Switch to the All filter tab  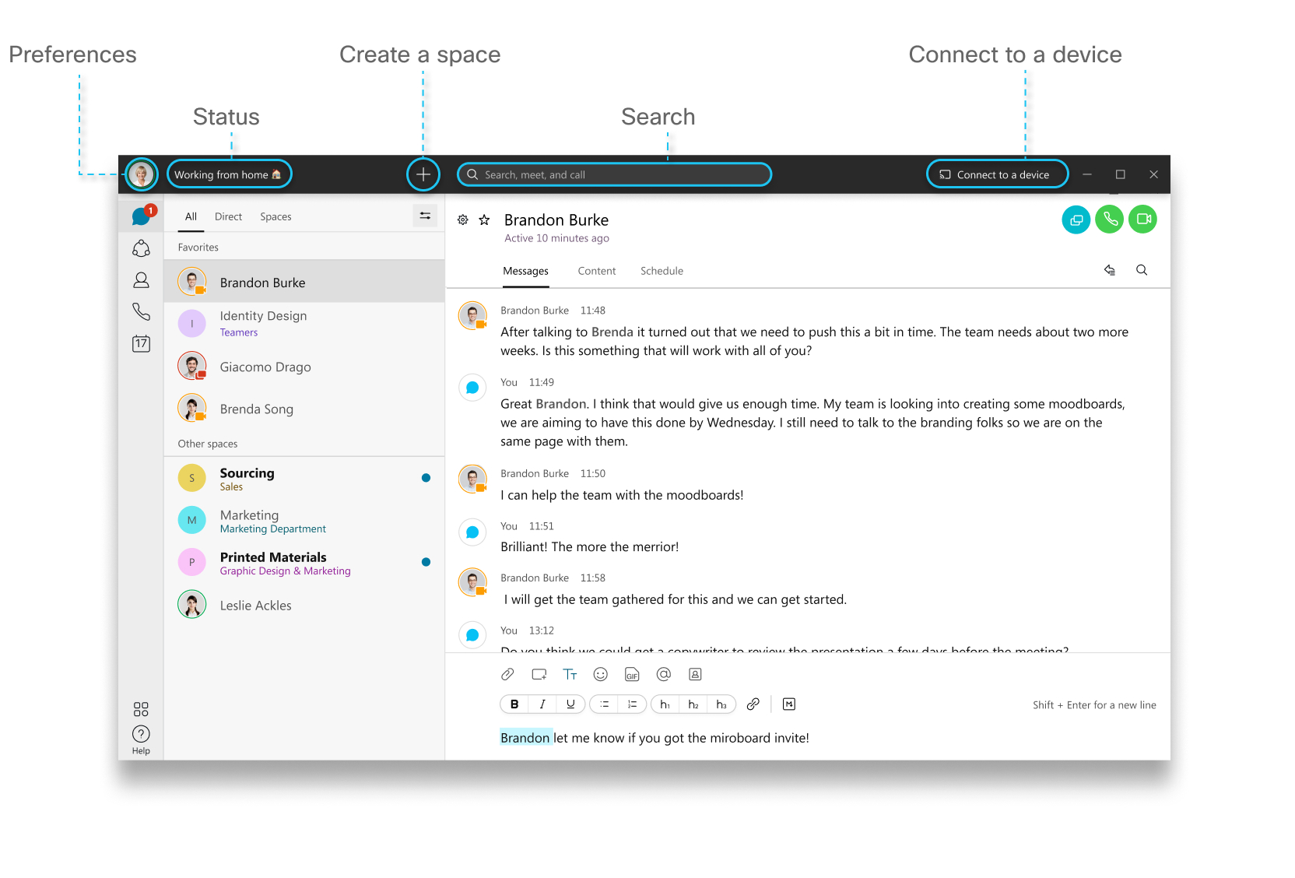coord(191,216)
